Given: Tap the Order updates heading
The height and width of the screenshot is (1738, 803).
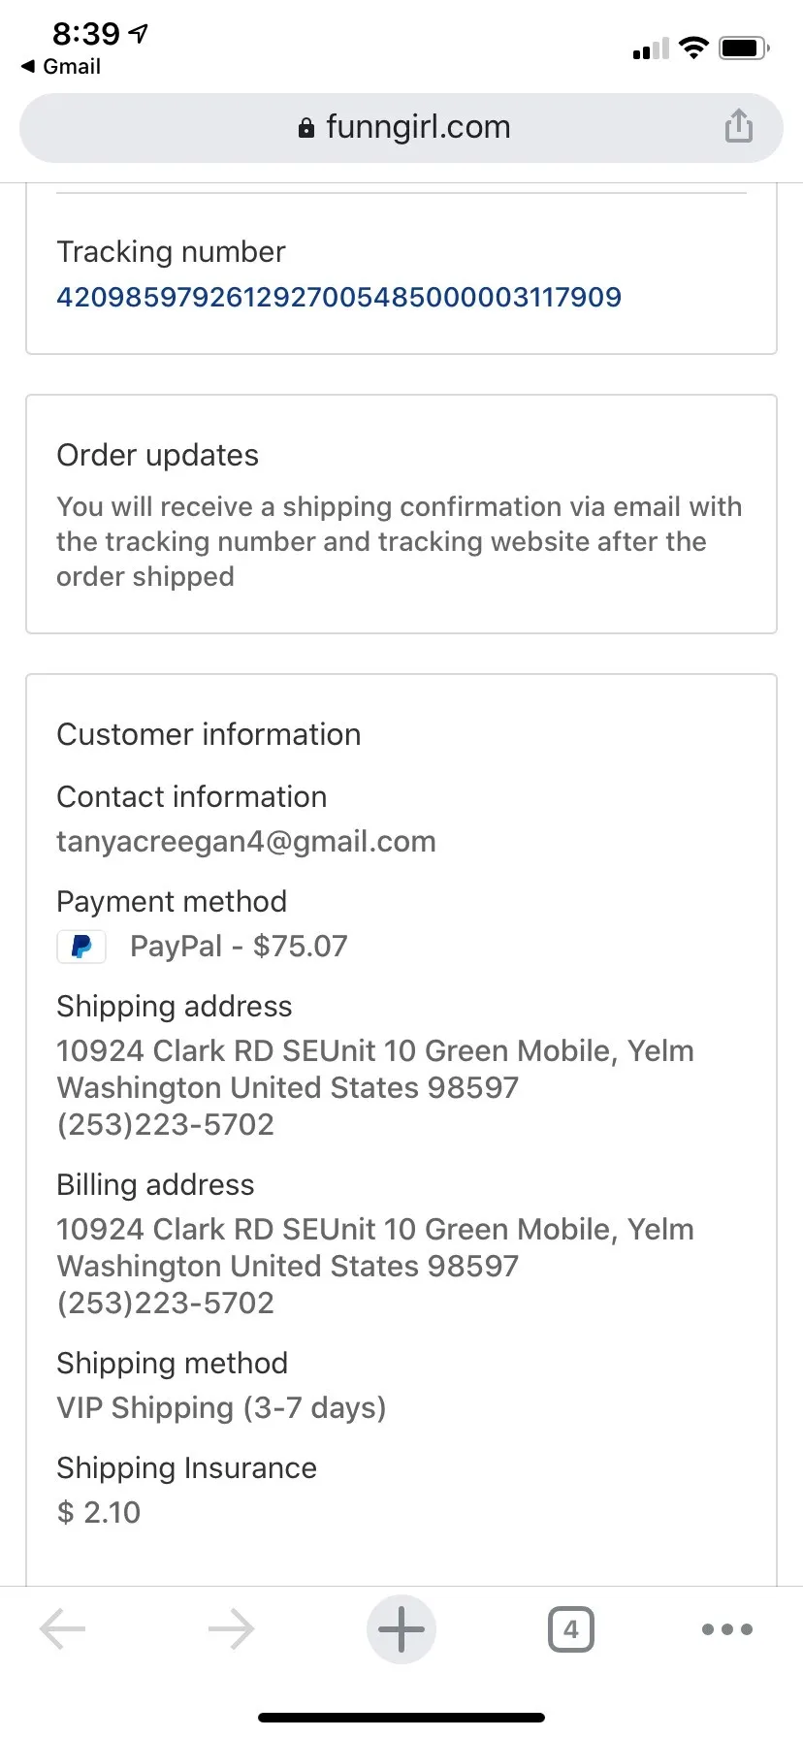Looking at the screenshot, I should [x=157, y=455].
